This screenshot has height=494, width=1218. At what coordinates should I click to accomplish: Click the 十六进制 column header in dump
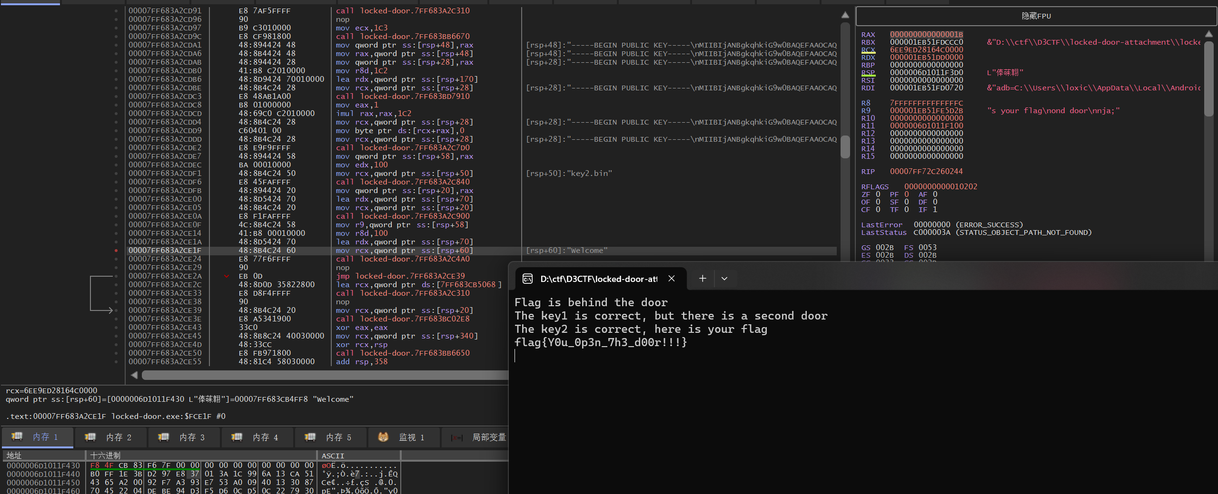coord(202,455)
